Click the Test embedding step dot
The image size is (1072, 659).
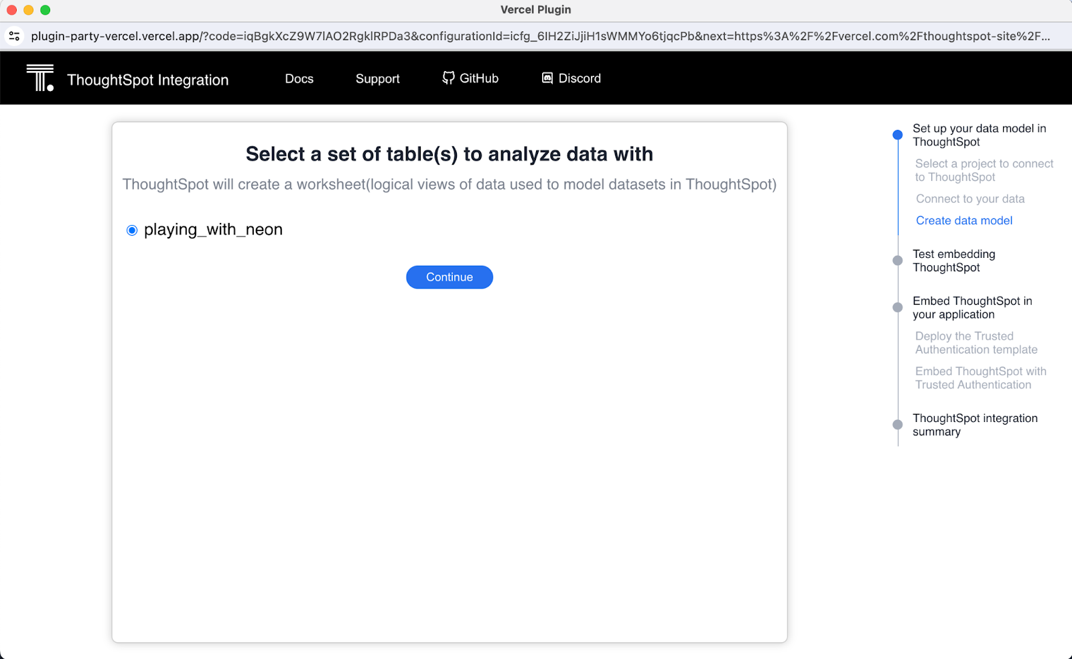pos(898,261)
